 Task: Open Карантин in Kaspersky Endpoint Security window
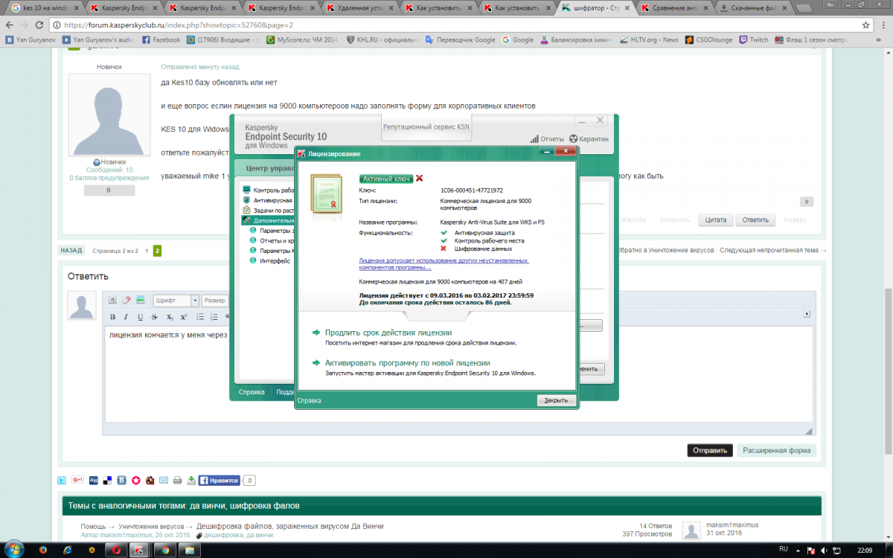pyautogui.click(x=589, y=139)
